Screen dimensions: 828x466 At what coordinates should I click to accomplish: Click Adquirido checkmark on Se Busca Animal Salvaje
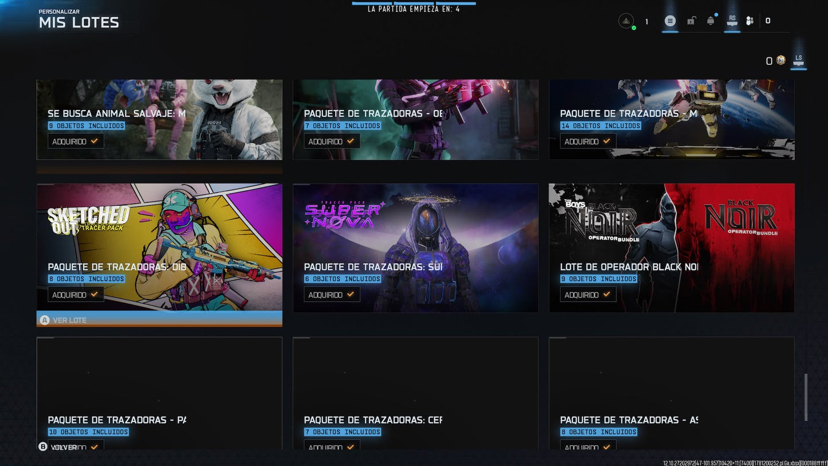tap(76, 141)
